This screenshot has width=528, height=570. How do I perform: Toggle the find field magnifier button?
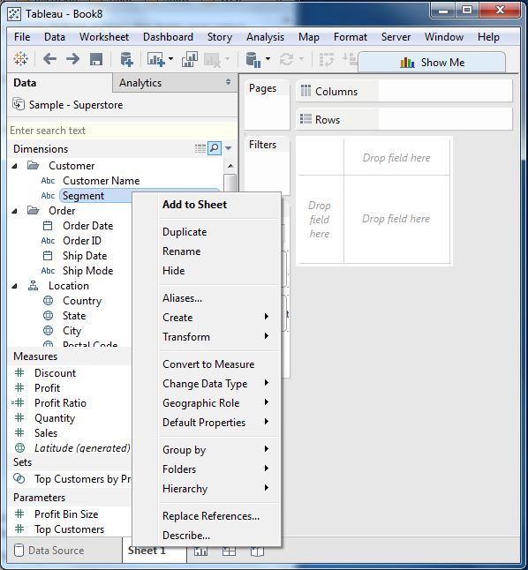(215, 148)
